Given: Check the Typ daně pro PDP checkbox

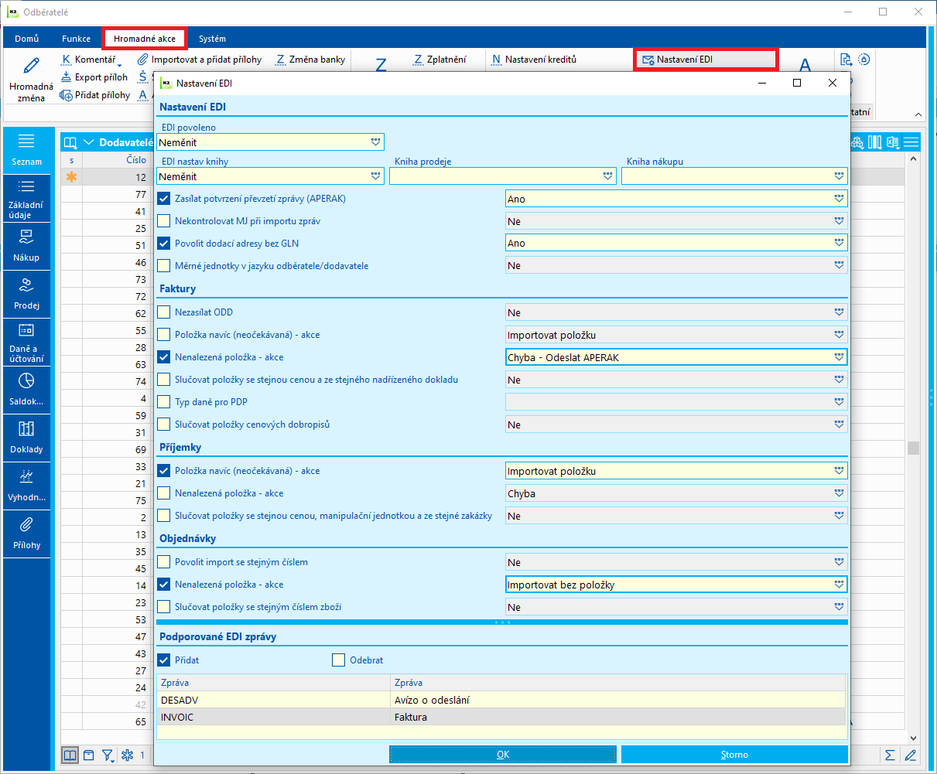Looking at the screenshot, I should [x=163, y=402].
